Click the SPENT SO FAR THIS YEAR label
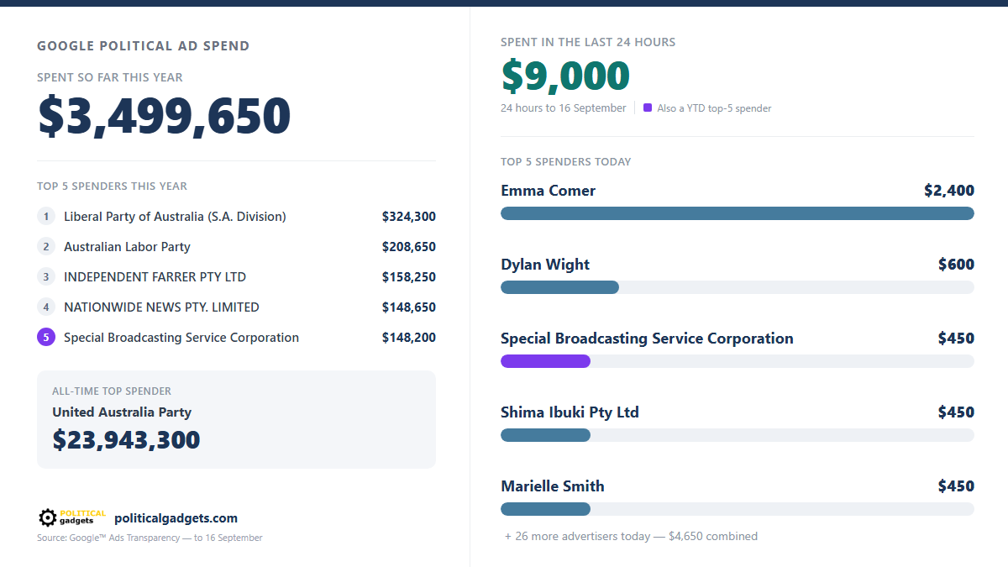The height and width of the screenshot is (567, 1008). 110,77
